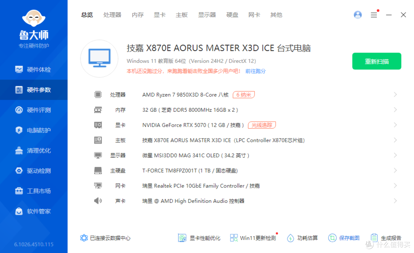
Task: Open 功耗估算 tool
Action: (302, 238)
